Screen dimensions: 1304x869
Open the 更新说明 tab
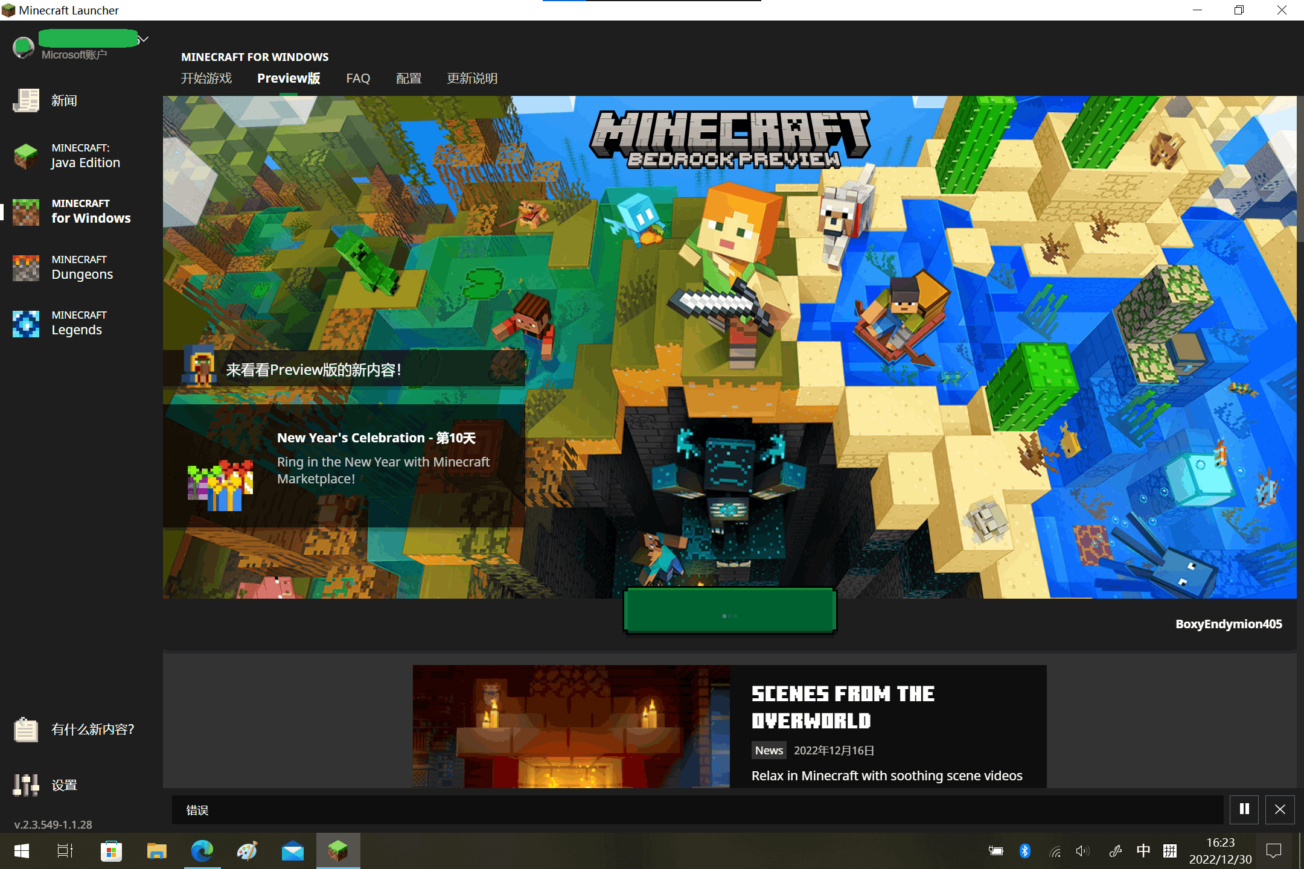(x=472, y=78)
